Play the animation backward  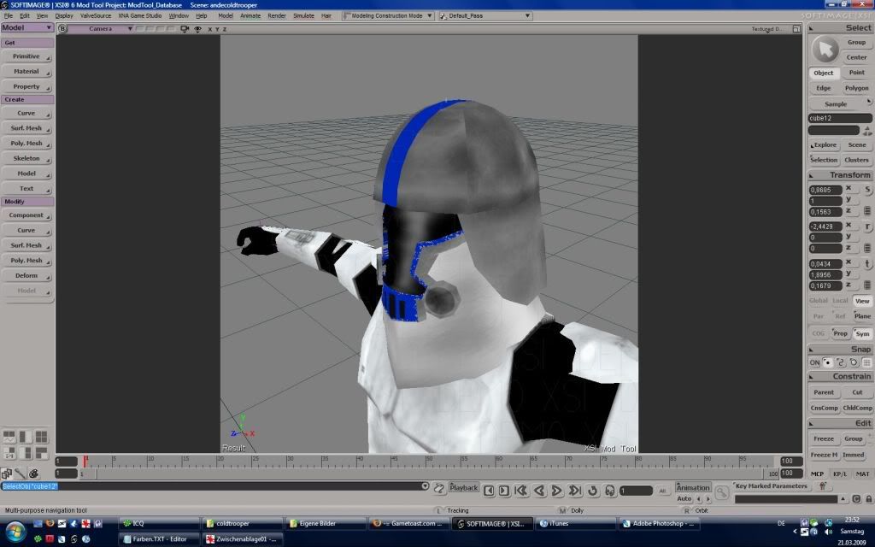point(539,490)
